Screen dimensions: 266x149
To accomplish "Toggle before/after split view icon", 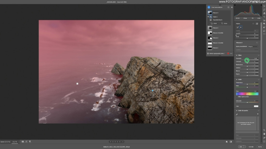I will point(231,142).
